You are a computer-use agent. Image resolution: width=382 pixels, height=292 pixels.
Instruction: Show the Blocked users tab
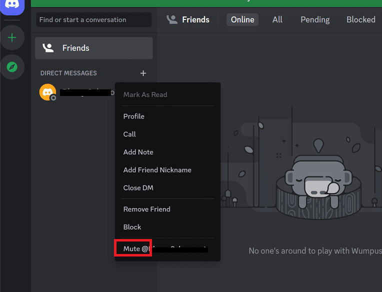click(360, 20)
